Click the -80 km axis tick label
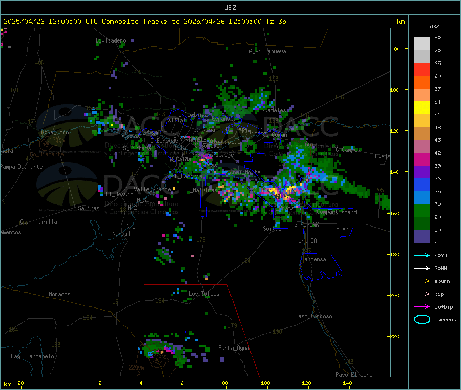Screen dimensions: 461x390 click(396, 49)
